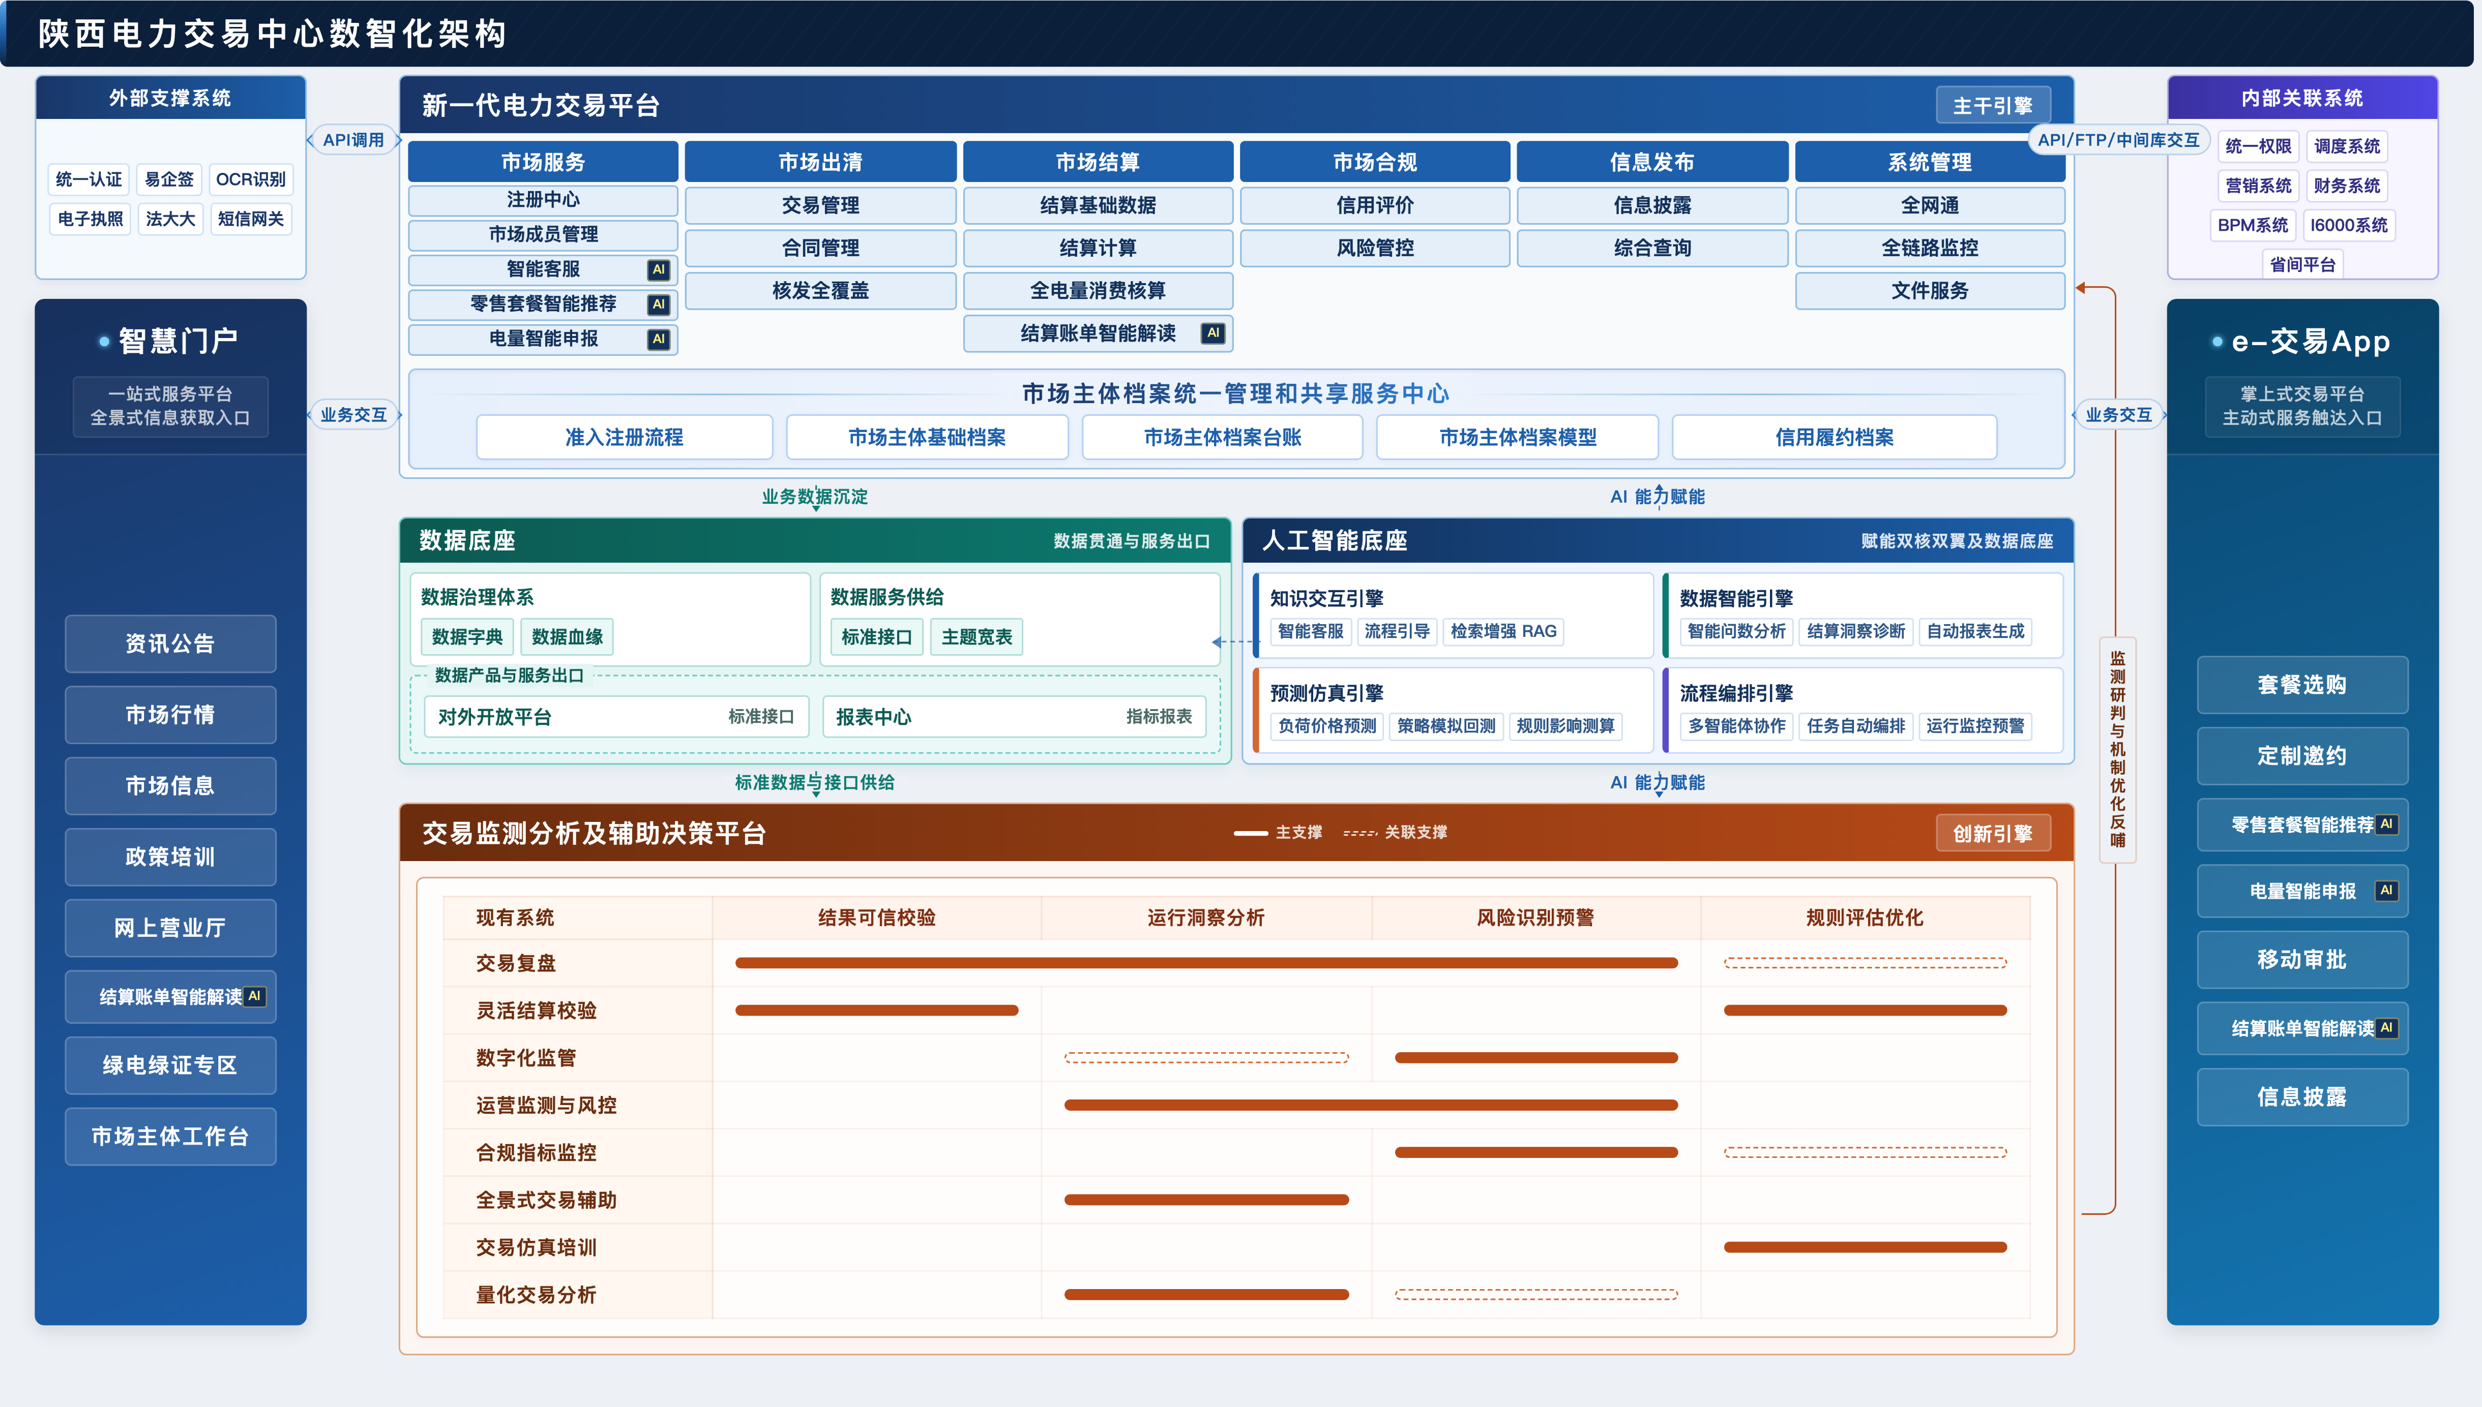Click the 市场结算 column header
Image resolution: width=2482 pixels, height=1407 pixels.
coord(1098,162)
